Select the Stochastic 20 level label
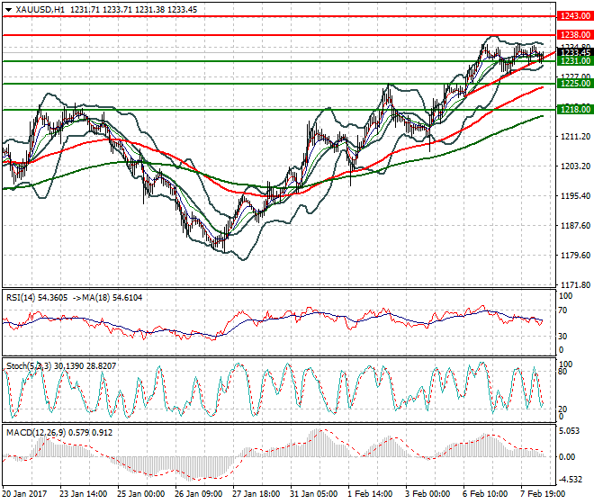This screenshot has height=504, width=594. coord(562,409)
